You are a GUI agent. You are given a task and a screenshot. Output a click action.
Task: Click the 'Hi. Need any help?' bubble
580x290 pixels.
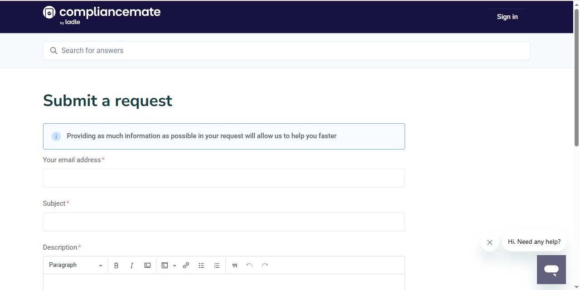click(534, 242)
